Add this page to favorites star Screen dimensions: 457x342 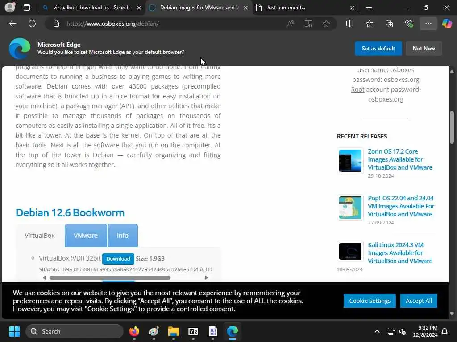326,24
